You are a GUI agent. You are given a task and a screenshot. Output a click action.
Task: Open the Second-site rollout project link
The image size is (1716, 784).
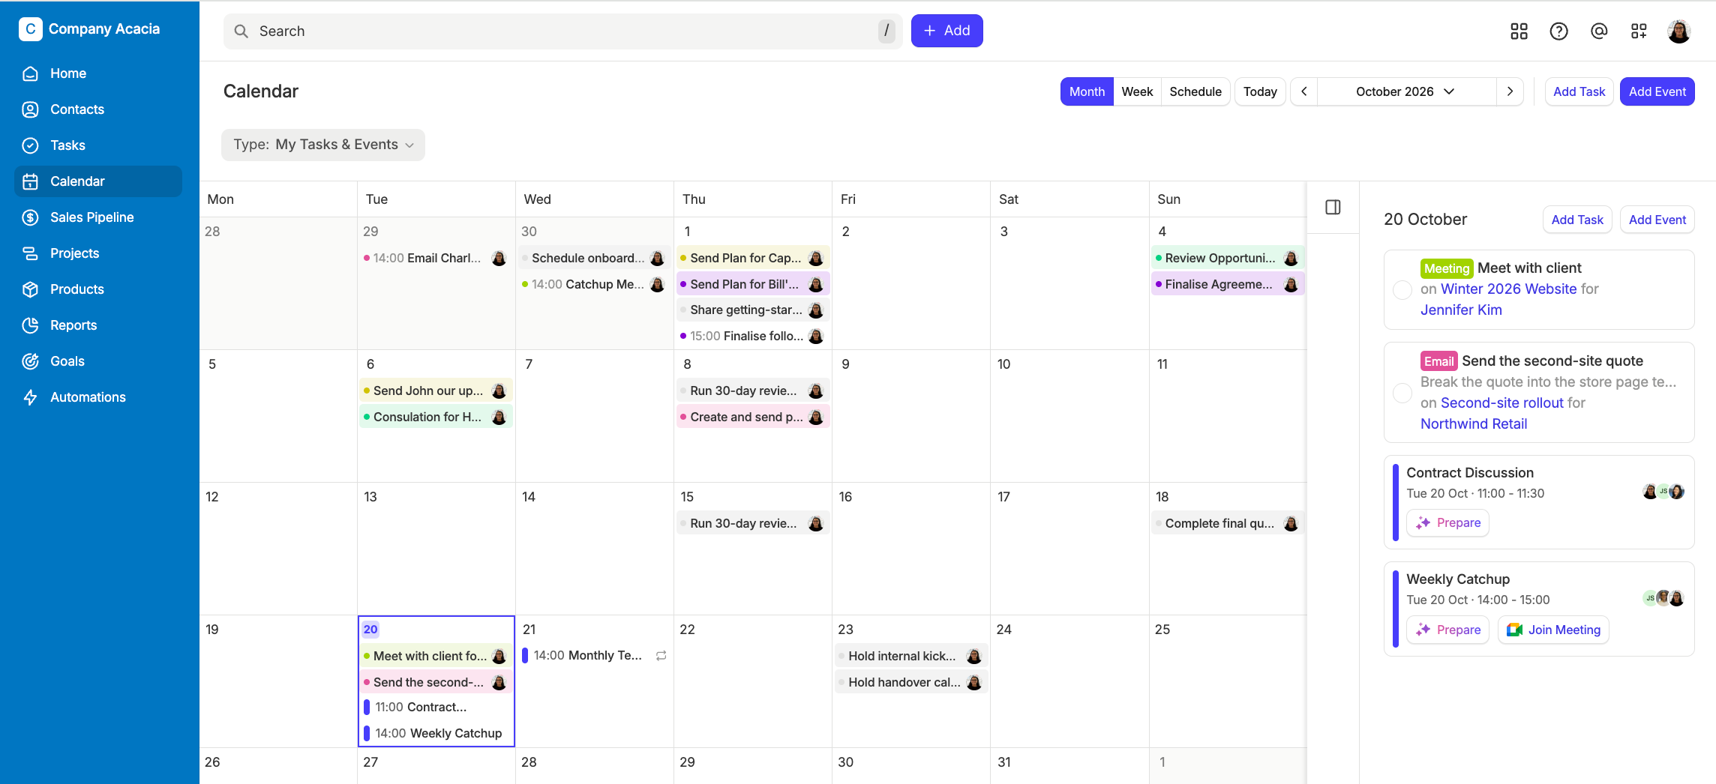click(x=1501, y=403)
